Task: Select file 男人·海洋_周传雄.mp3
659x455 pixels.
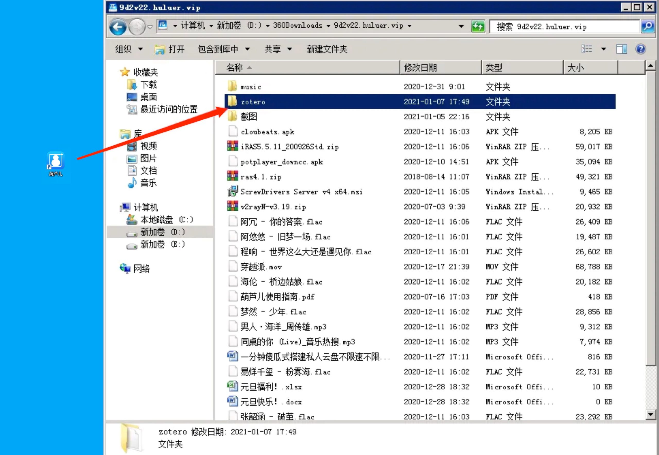Action: pyautogui.click(x=283, y=327)
